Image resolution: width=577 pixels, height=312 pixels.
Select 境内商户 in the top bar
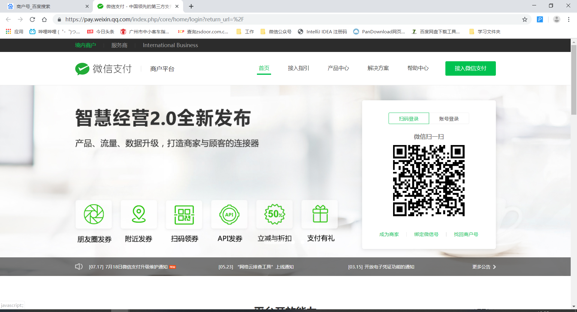(85, 45)
